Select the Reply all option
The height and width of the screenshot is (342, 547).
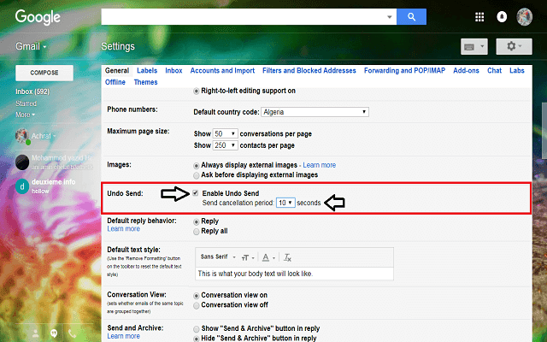pyautogui.click(x=197, y=231)
